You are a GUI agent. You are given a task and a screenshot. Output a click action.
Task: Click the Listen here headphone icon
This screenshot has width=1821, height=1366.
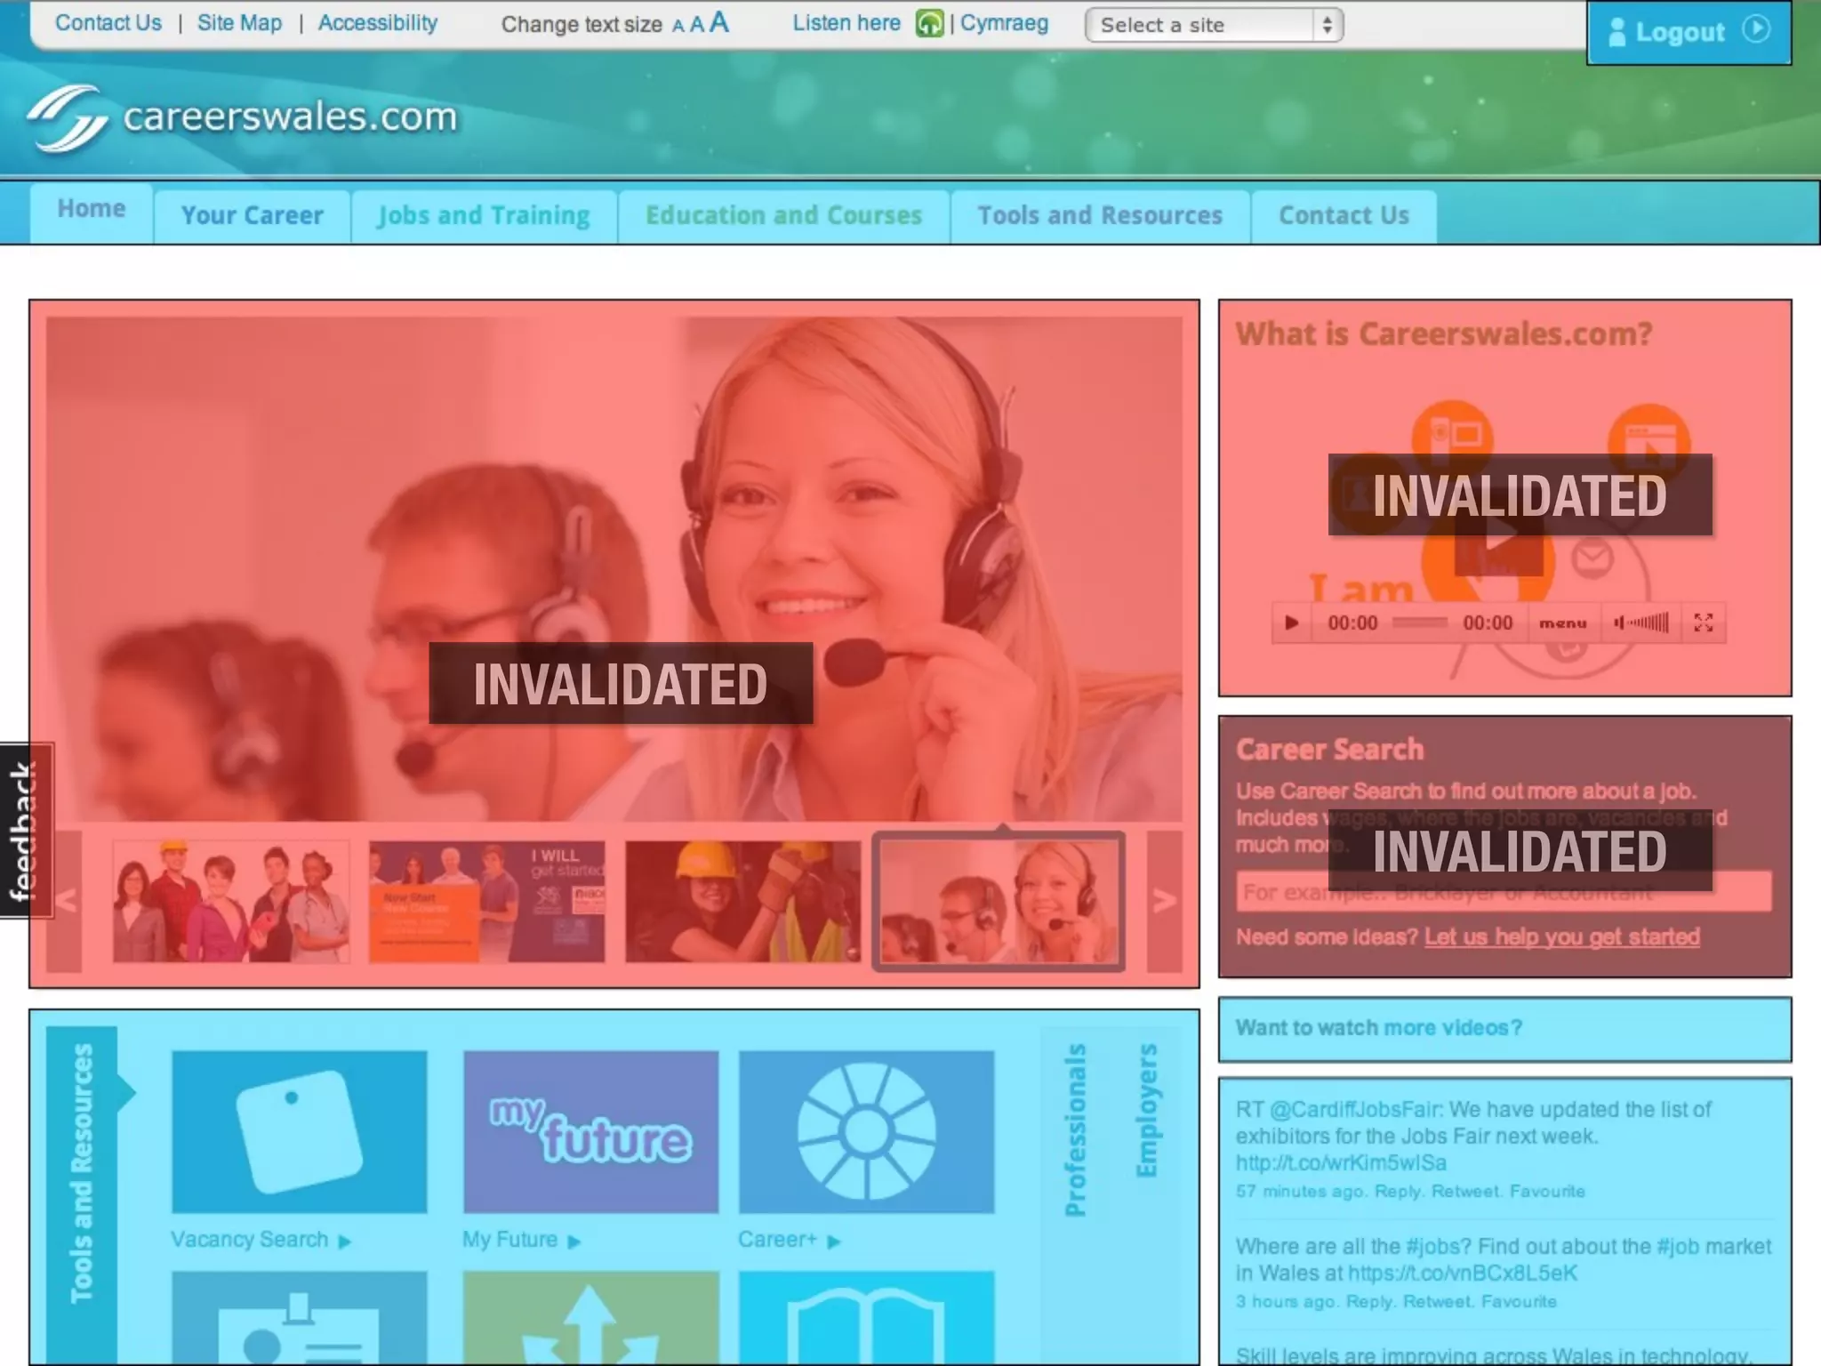click(x=929, y=24)
